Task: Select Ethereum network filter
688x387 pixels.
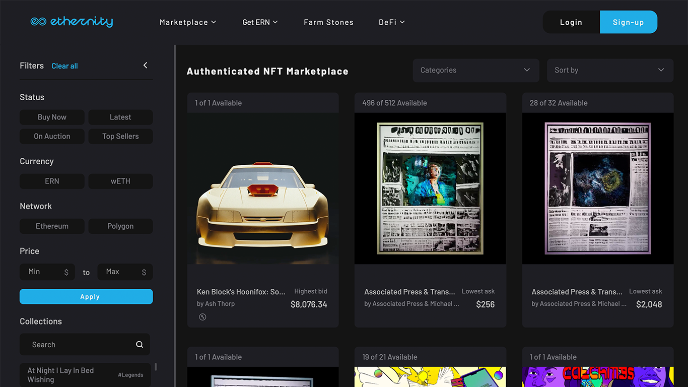Action: [x=52, y=226]
